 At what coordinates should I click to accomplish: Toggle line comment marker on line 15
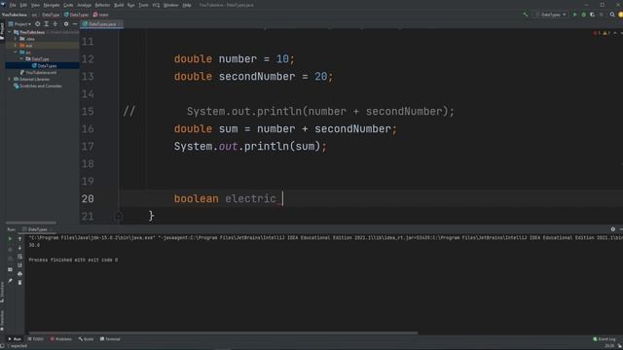129,111
